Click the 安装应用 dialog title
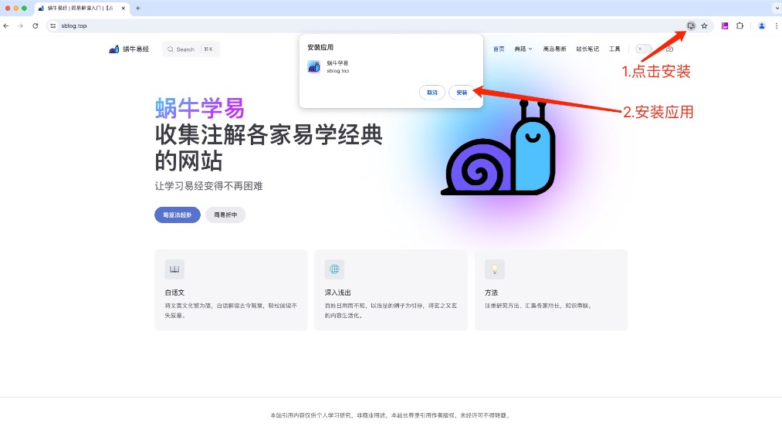This screenshot has width=782, height=433. [320, 47]
